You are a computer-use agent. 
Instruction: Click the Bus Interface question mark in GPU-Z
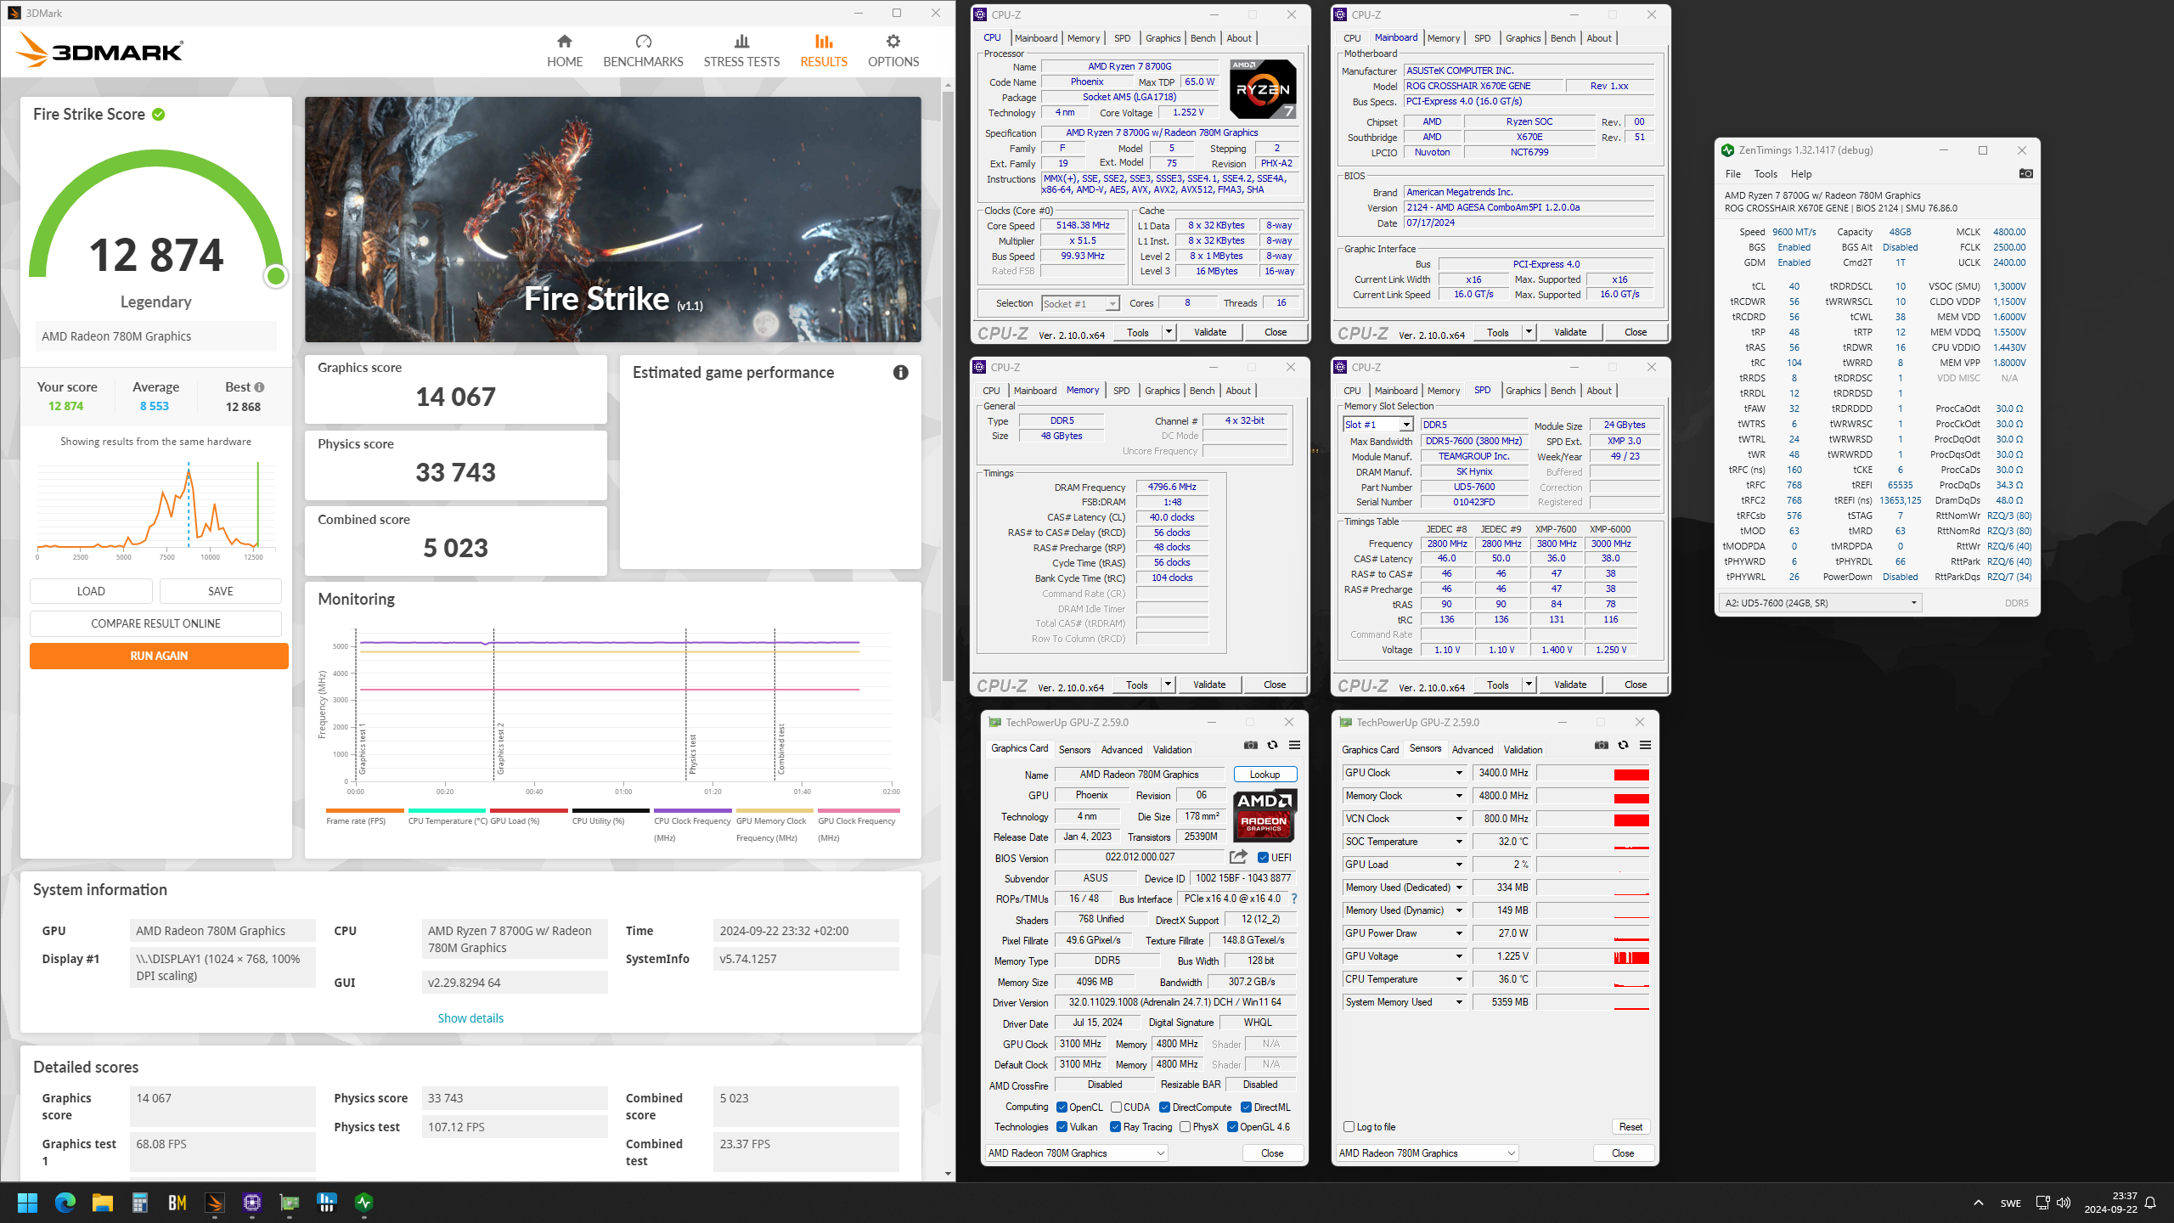point(1293,899)
